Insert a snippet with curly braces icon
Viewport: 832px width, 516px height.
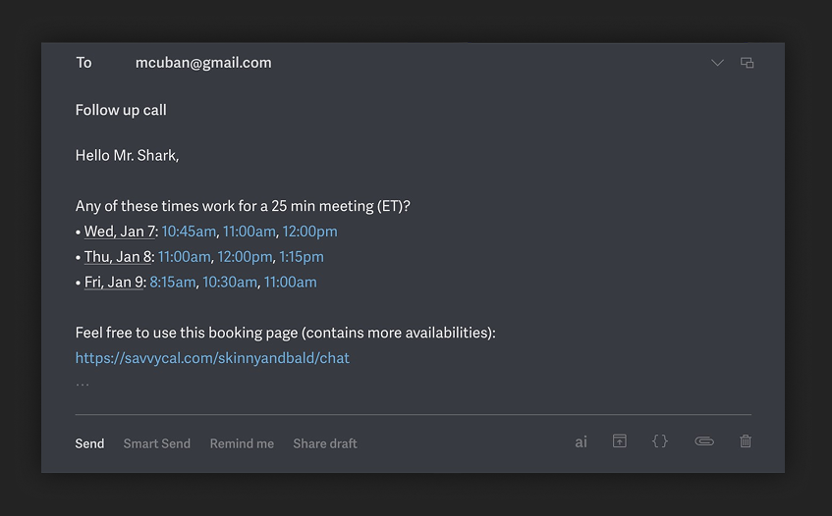pos(660,441)
